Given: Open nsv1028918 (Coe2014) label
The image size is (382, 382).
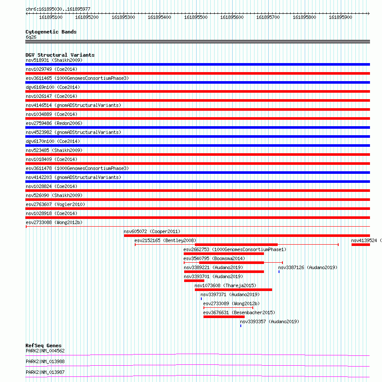Looking at the screenshot, I should pos(52,213).
